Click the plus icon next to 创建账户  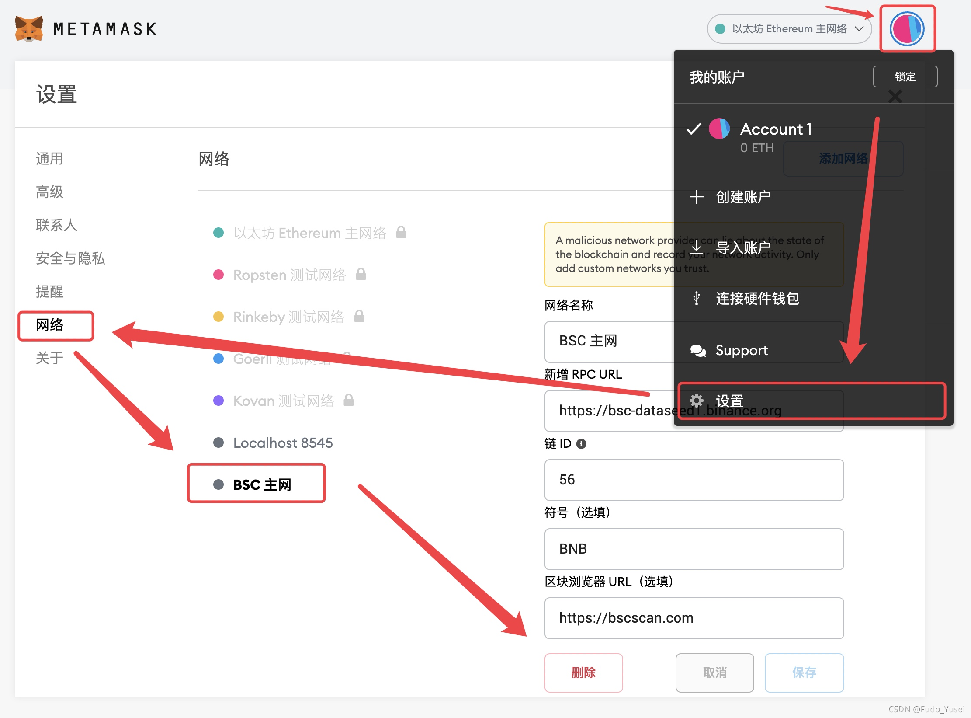point(696,197)
